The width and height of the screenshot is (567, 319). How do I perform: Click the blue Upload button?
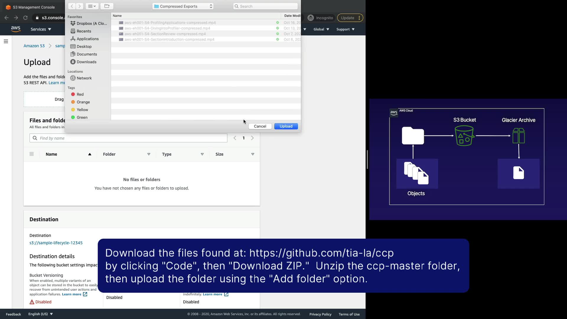286,126
